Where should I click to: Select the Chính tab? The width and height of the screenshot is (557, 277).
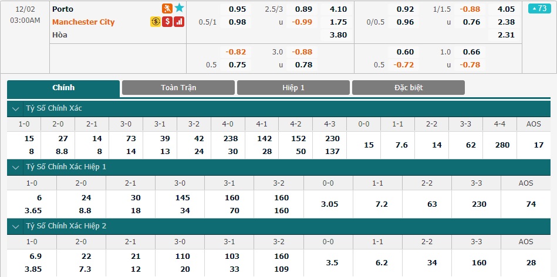[x=63, y=88]
